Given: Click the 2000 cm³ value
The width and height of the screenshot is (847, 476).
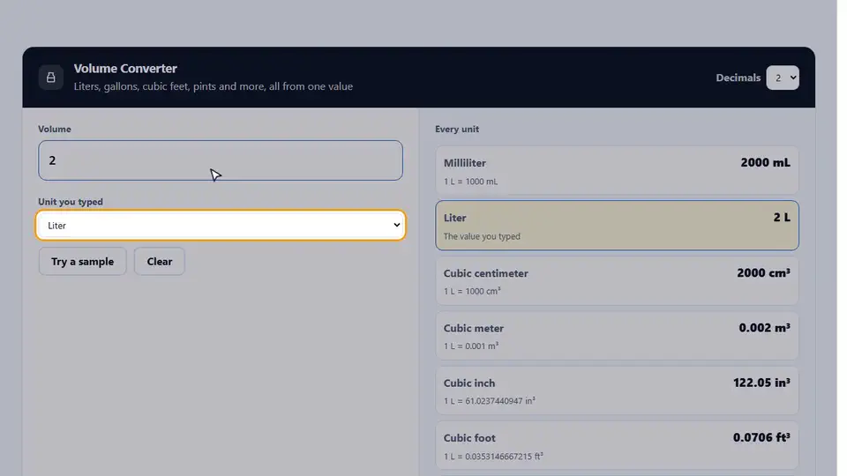Looking at the screenshot, I should (763, 273).
